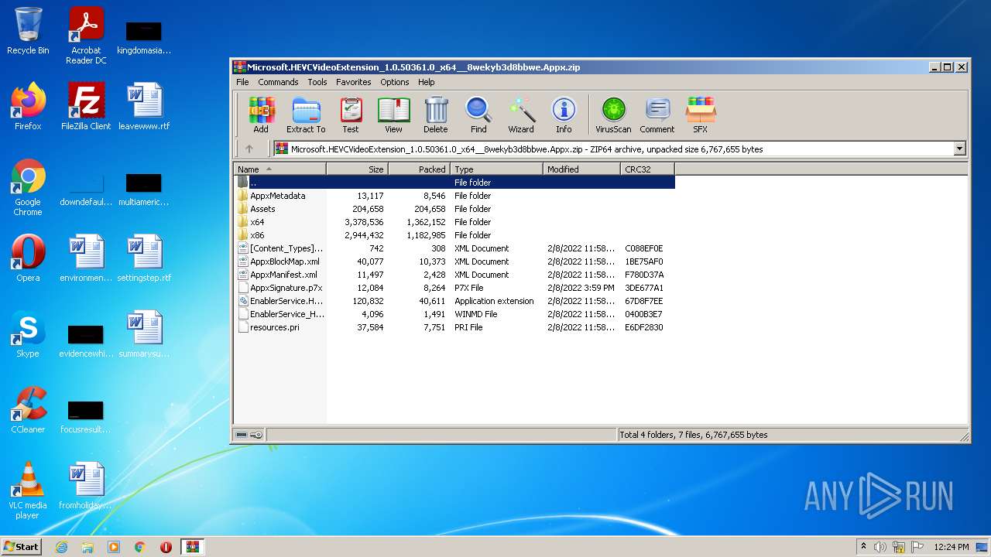
Task: Click the taskbar volume icon
Action: pos(880,547)
